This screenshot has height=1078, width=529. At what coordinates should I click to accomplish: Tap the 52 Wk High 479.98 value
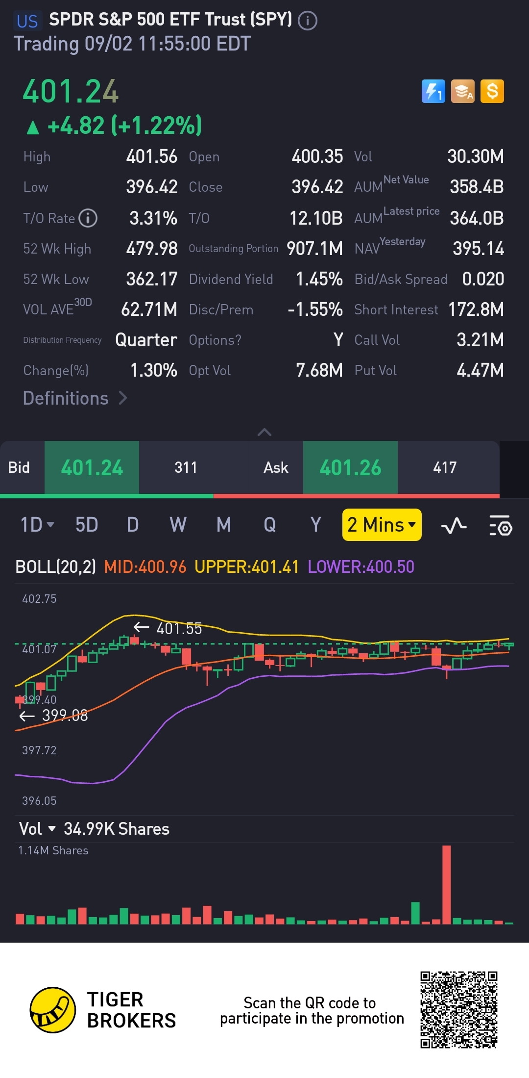coord(152,249)
